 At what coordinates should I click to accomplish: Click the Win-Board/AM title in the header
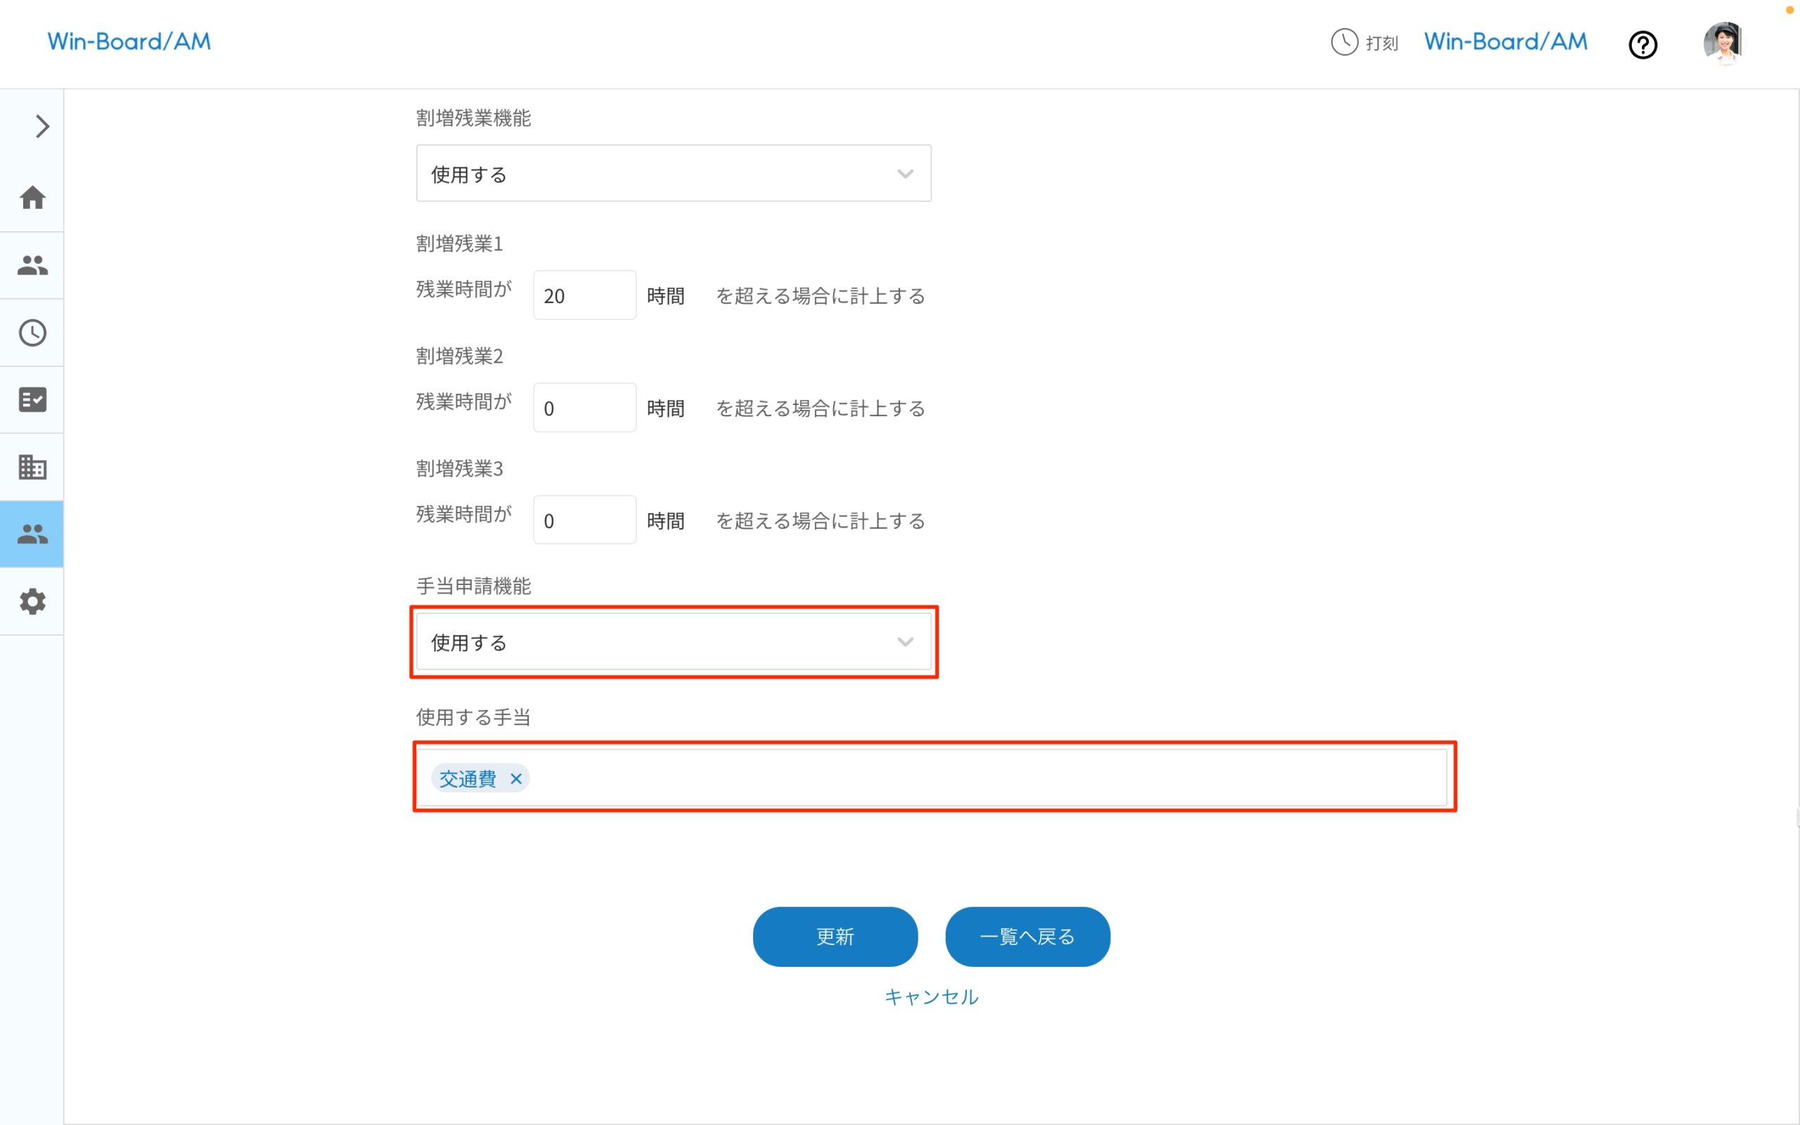coord(1504,41)
